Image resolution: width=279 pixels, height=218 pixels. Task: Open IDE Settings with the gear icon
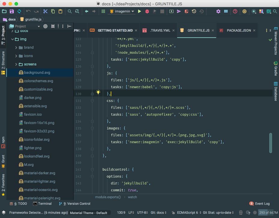click(x=218, y=11)
